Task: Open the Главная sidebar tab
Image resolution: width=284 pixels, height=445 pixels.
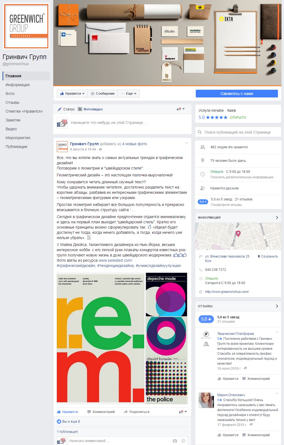Action: (x=26, y=76)
